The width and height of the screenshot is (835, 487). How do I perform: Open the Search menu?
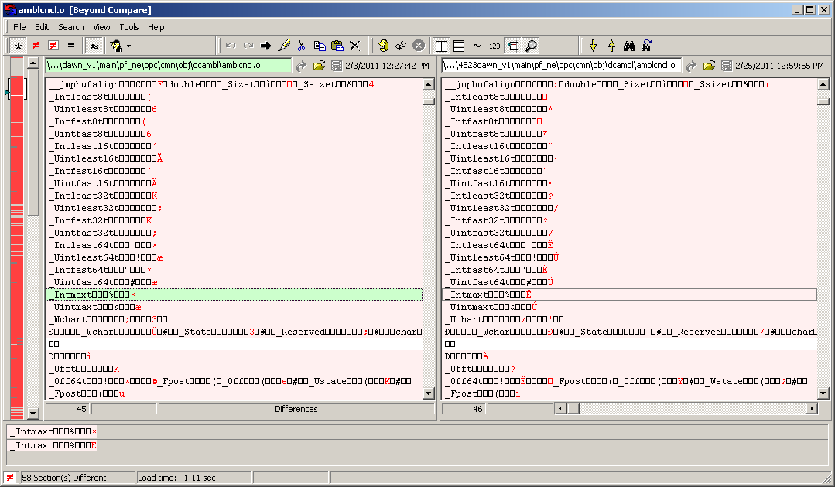[71, 27]
